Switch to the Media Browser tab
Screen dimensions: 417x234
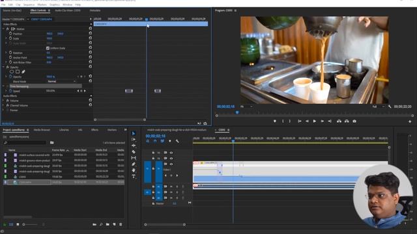click(42, 130)
